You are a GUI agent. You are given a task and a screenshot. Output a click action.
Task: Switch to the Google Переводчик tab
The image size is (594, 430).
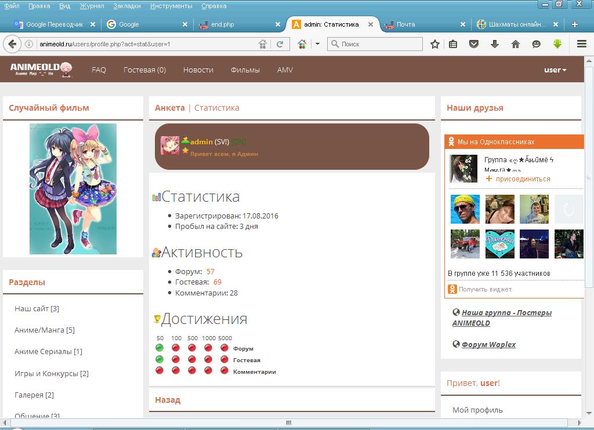[x=55, y=24]
